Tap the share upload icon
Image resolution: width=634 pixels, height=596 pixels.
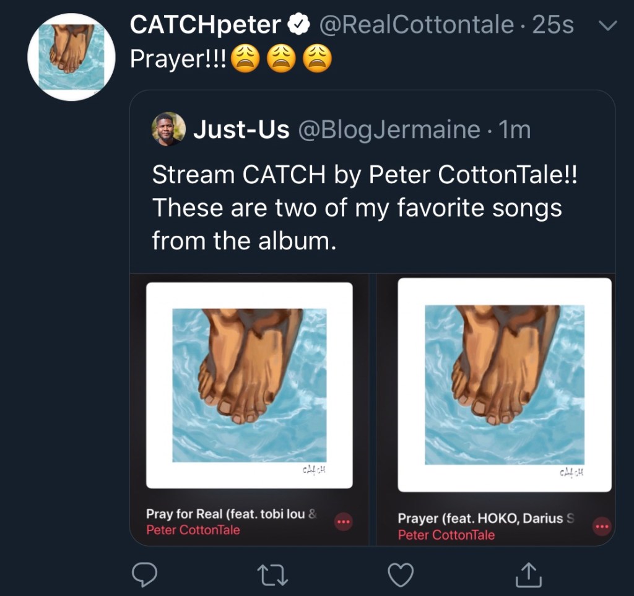528,576
